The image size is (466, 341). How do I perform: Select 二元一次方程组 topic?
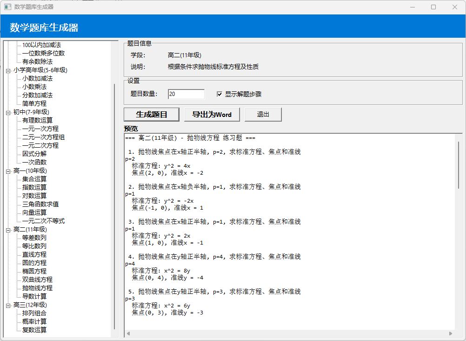43,137
